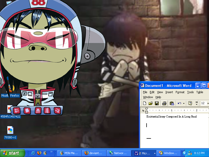Screen dimensions: 209x157
Task: Open Microsoft Word Help question mark icon
Action: (190, 103)
